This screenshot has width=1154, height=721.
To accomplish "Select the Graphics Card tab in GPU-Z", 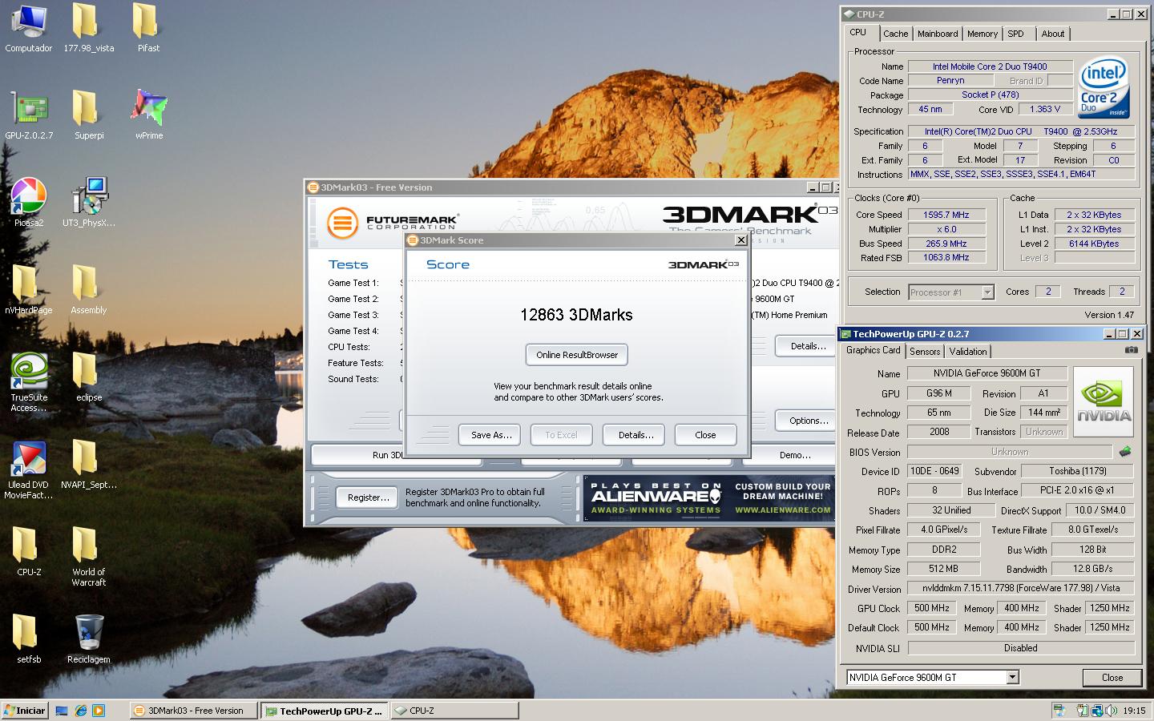I will [874, 350].
